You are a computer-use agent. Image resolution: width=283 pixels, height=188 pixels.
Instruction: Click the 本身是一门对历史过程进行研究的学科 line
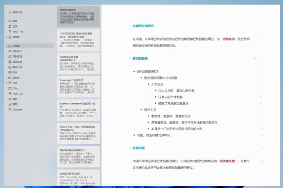[177, 129]
